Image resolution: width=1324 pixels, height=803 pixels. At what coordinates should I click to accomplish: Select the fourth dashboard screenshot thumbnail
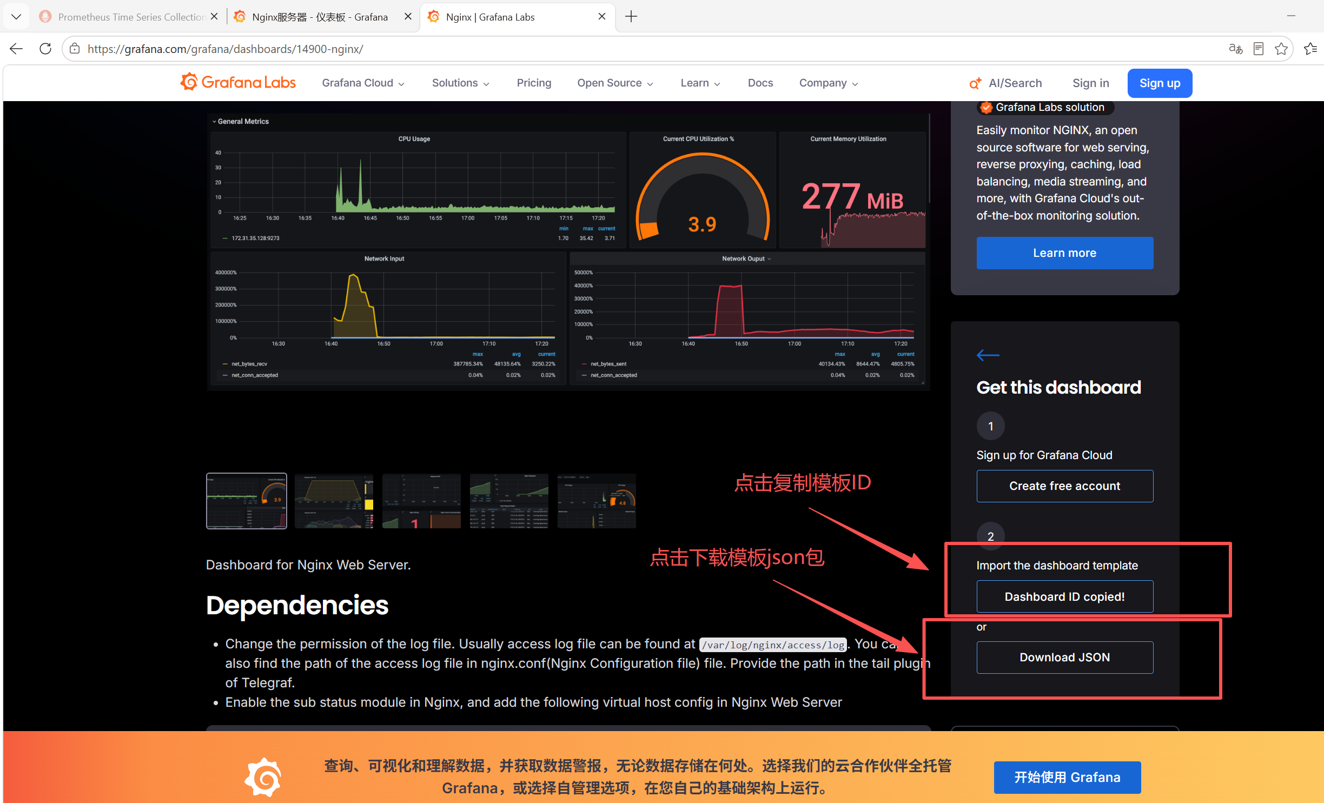coord(509,501)
